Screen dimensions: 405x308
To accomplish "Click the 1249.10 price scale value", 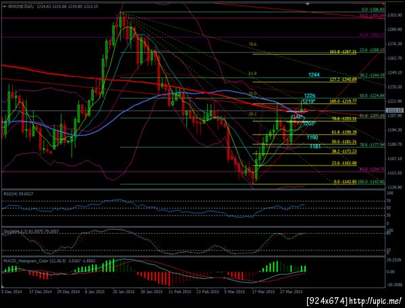I will [x=395, y=72].
